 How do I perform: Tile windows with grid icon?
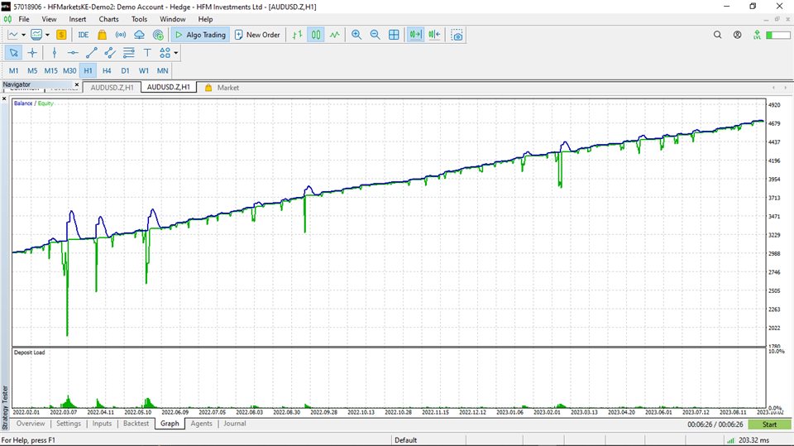pos(394,35)
